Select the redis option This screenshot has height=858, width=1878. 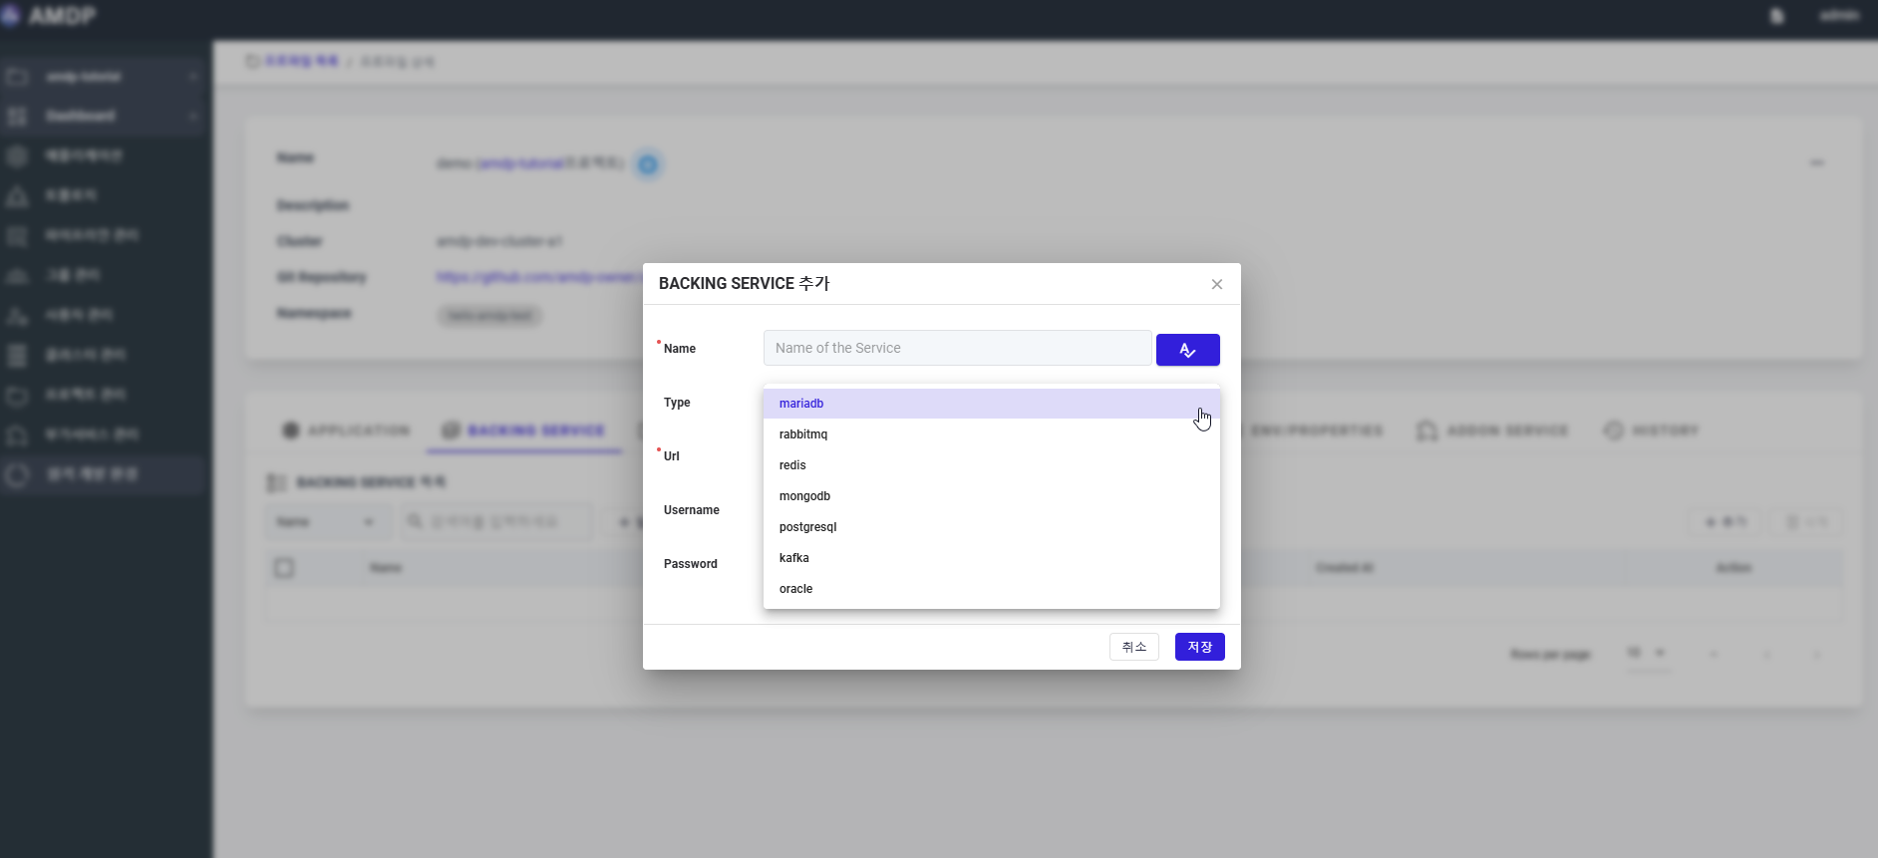792,465
